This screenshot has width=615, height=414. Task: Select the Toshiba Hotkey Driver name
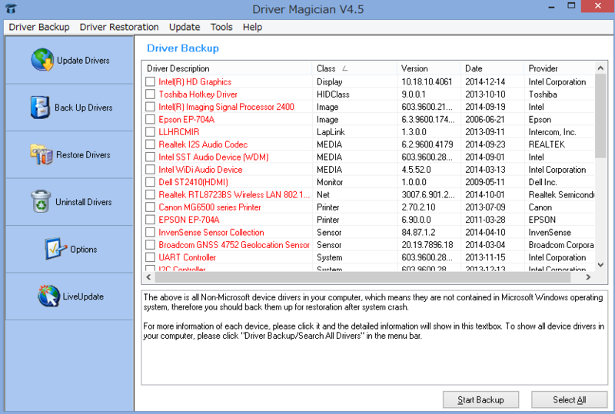198,94
